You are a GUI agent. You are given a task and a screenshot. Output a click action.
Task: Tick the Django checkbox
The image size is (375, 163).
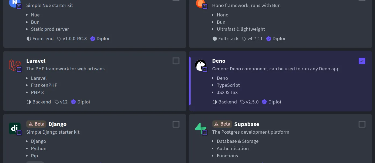click(176, 124)
